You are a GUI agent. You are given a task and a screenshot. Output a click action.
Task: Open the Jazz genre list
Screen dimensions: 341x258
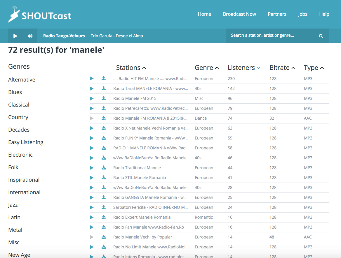(13, 205)
